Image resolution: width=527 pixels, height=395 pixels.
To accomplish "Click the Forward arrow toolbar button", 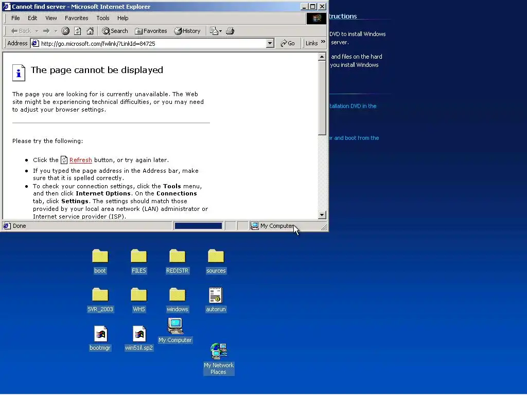I will pos(46,31).
